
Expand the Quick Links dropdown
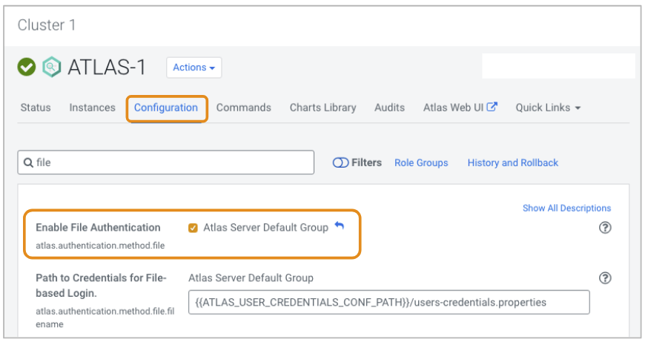(548, 108)
